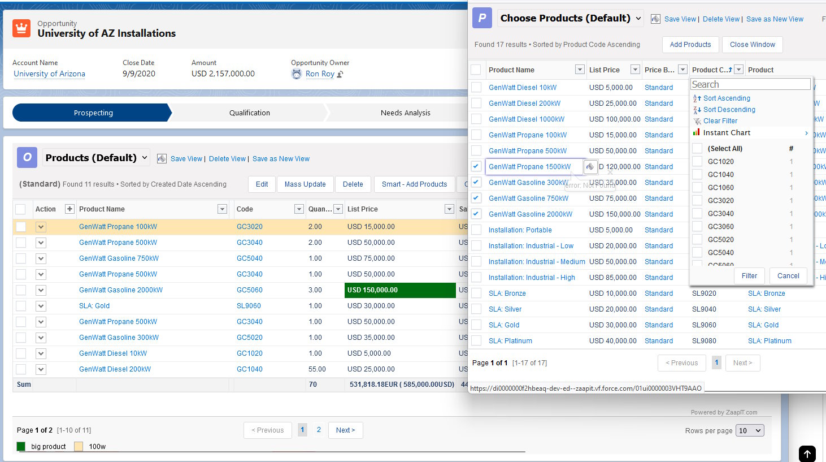The height and width of the screenshot is (462, 826).
Task: Click the orange Opportunity crown icon
Action: 21,28
